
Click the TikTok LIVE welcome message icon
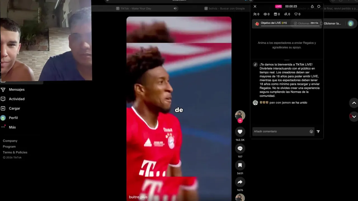coord(255,64)
